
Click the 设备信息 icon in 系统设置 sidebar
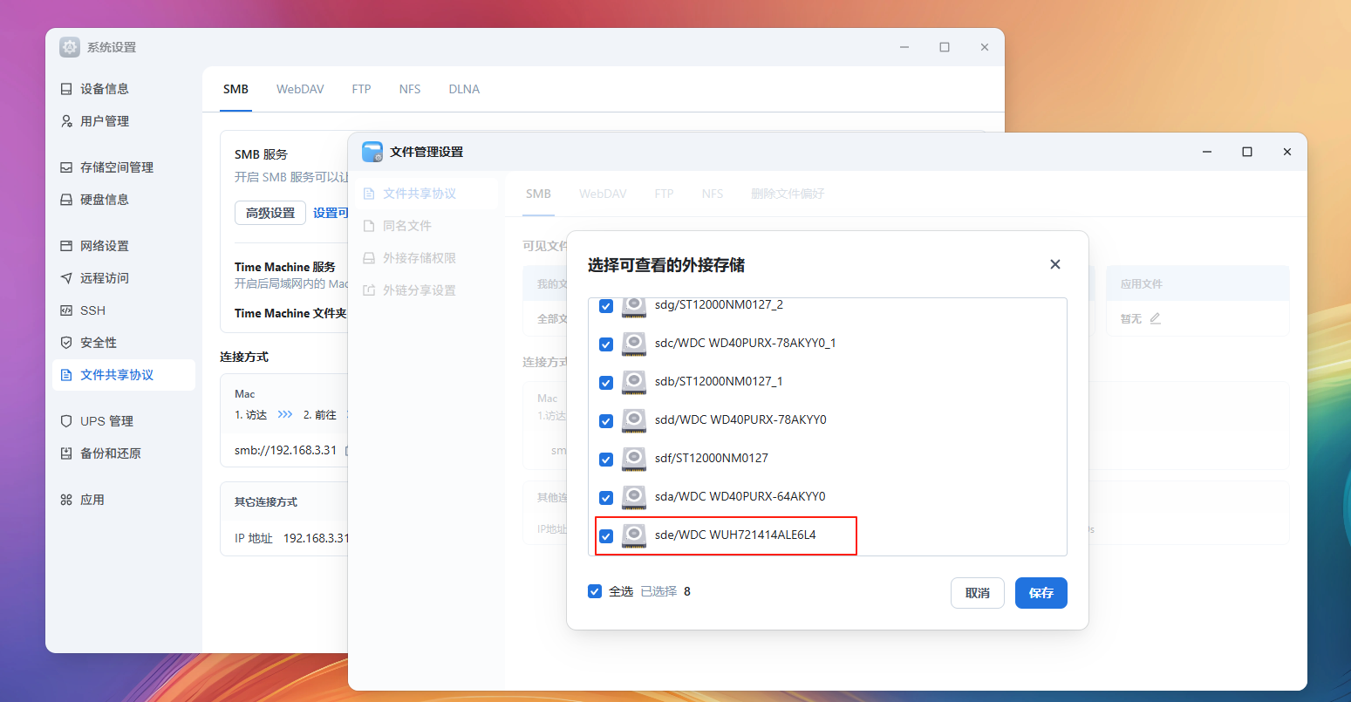pyautogui.click(x=66, y=89)
